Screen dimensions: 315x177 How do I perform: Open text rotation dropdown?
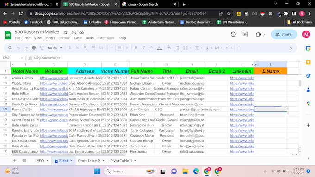[x=228, y=48]
